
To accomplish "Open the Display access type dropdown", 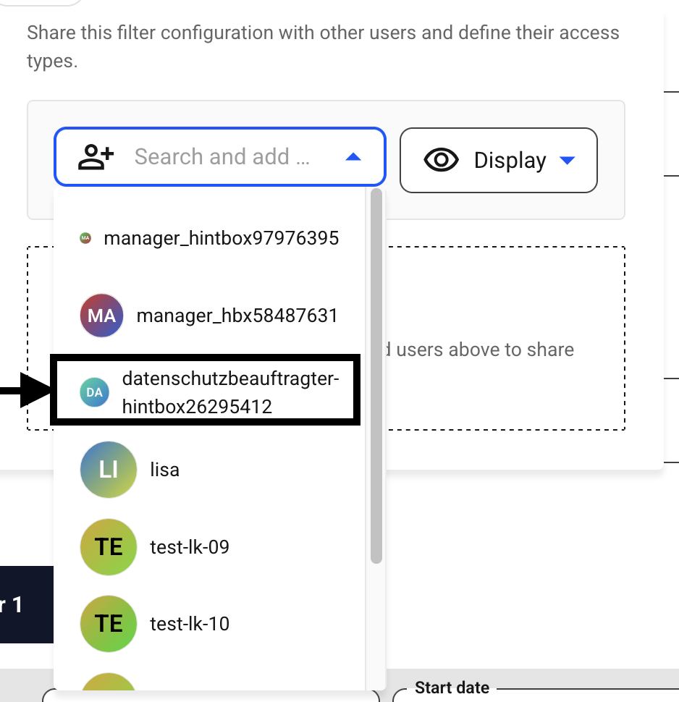I will [499, 160].
